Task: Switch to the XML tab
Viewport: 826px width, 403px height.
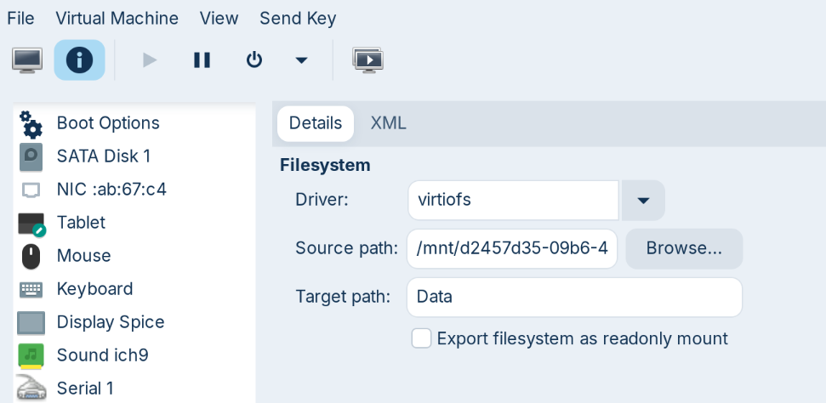Action: pos(388,123)
